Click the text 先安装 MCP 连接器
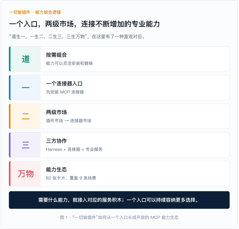Viewport: 239px width, 229px height. tap(65, 92)
